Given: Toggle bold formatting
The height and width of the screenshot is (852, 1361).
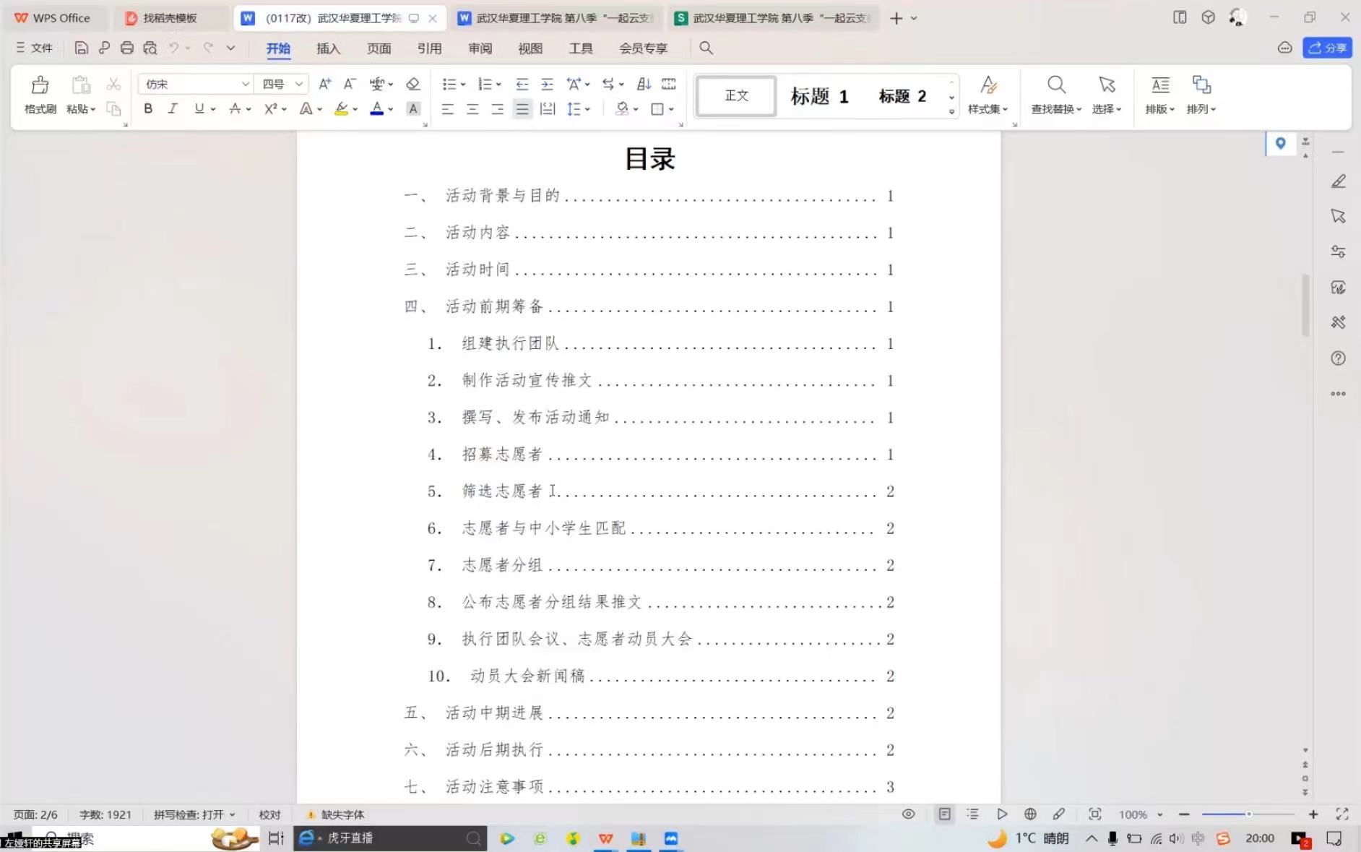Looking at the screenshot, I should (x=148, y=109).
